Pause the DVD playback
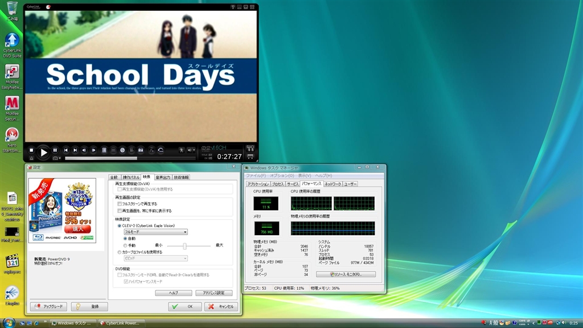Viewport: 583px width, 328px height. (55, 150)
